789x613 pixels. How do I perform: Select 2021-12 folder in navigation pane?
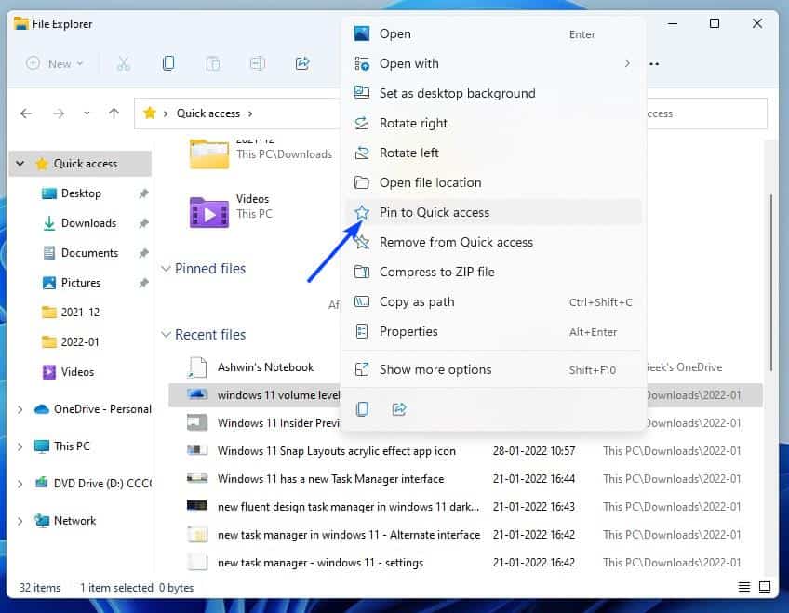[x=81, y=313]
